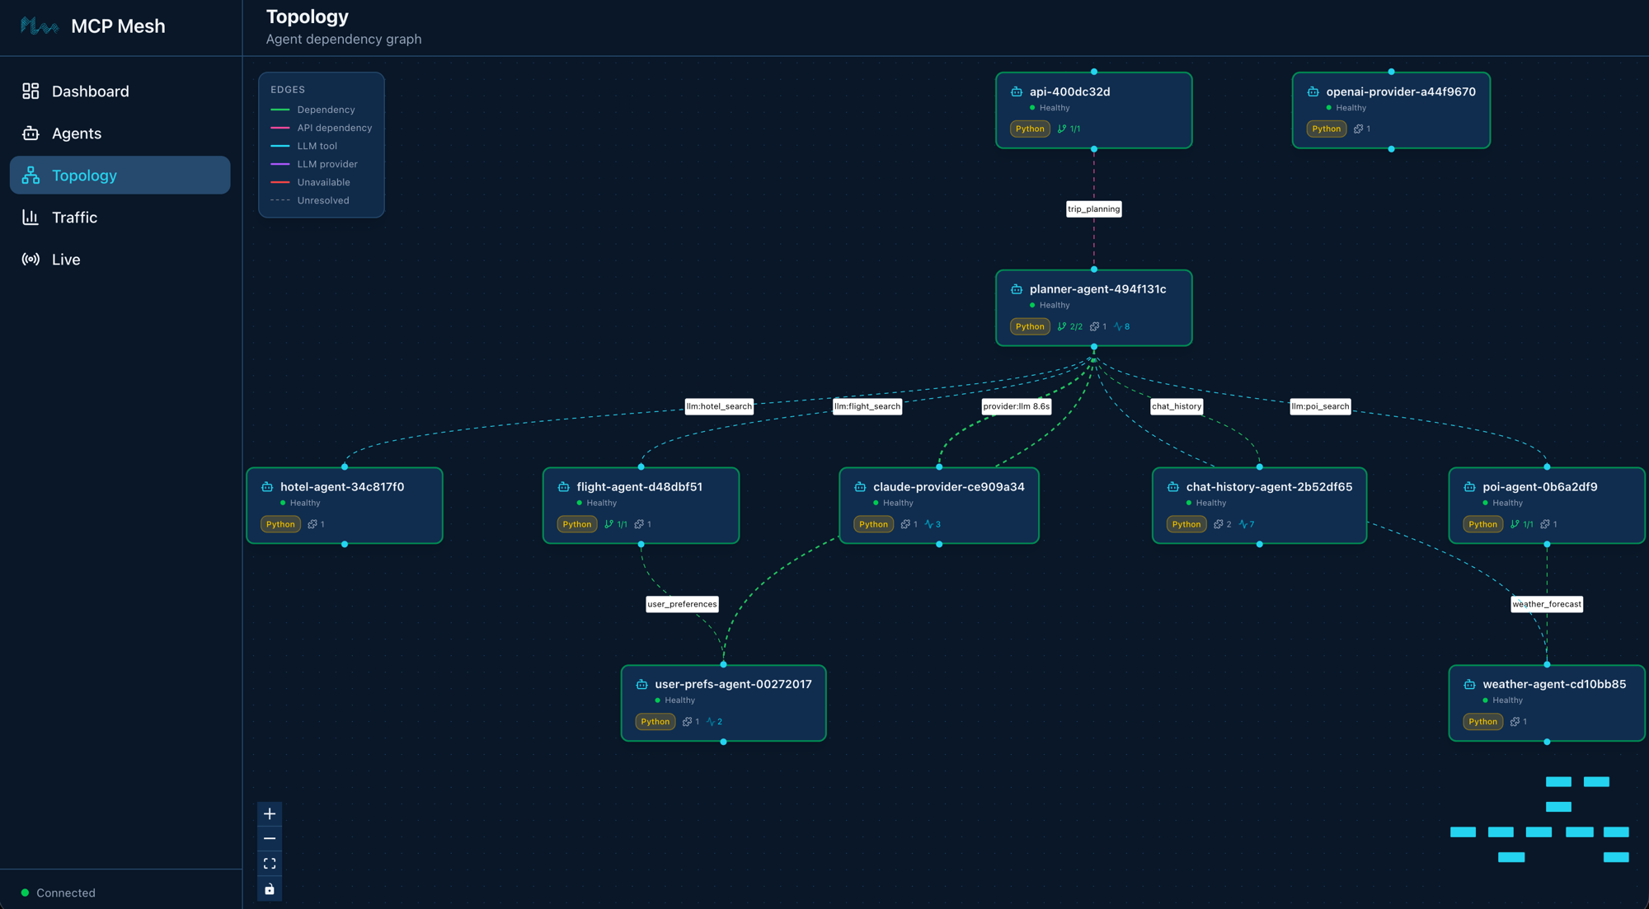Select the Dashboard grid icon in the sidebar
Image resolution: width=1649 pixels, height=909 pixels.
(x=31, y=91)
